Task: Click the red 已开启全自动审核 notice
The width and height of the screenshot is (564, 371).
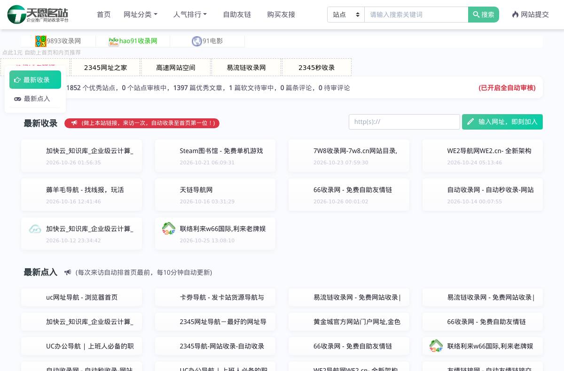Action: pyautogui.click(x=507, y=88)
